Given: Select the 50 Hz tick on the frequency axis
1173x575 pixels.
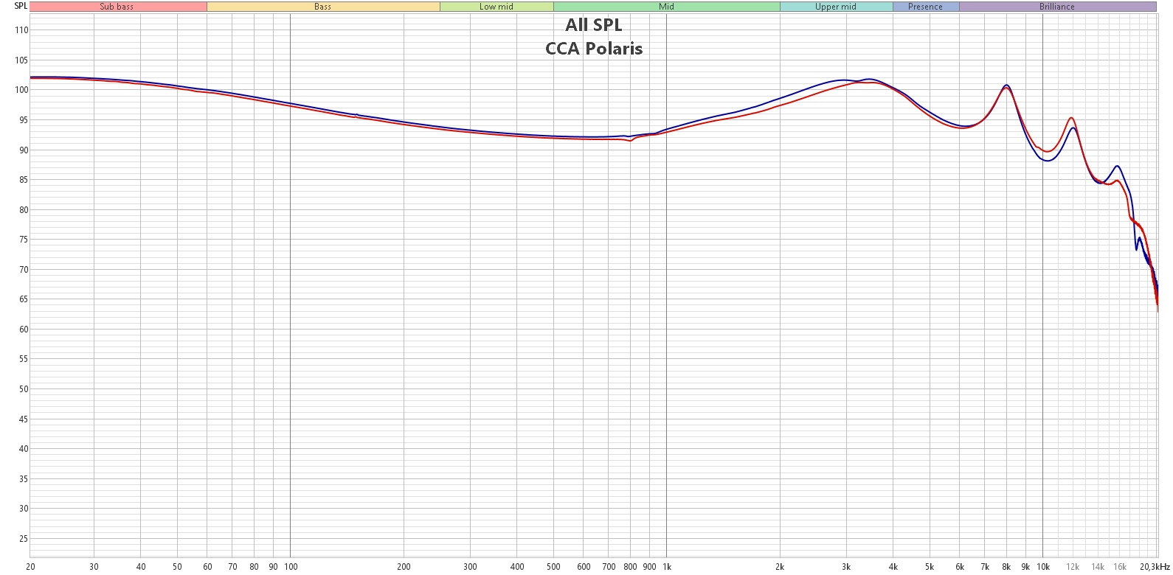Looking at the screenshot, I should [178, 567].
